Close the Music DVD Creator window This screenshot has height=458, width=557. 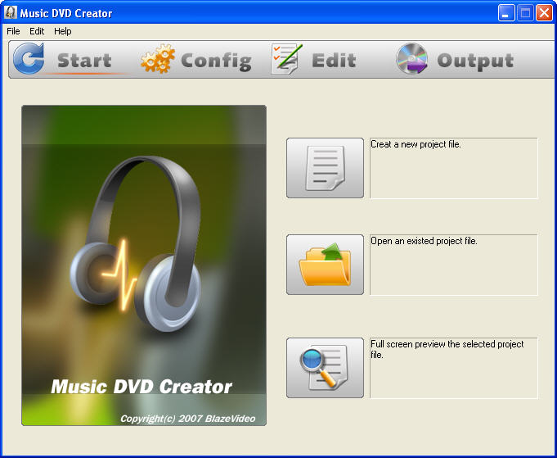pyautogui.click(x=544, y=13)
